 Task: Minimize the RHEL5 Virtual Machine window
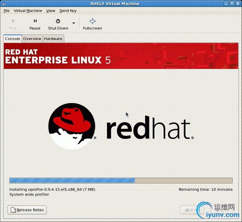click(x=226, y=4)
